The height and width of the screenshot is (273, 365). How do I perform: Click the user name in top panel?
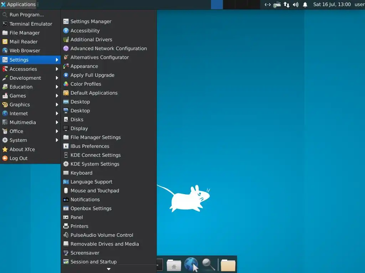360,4
